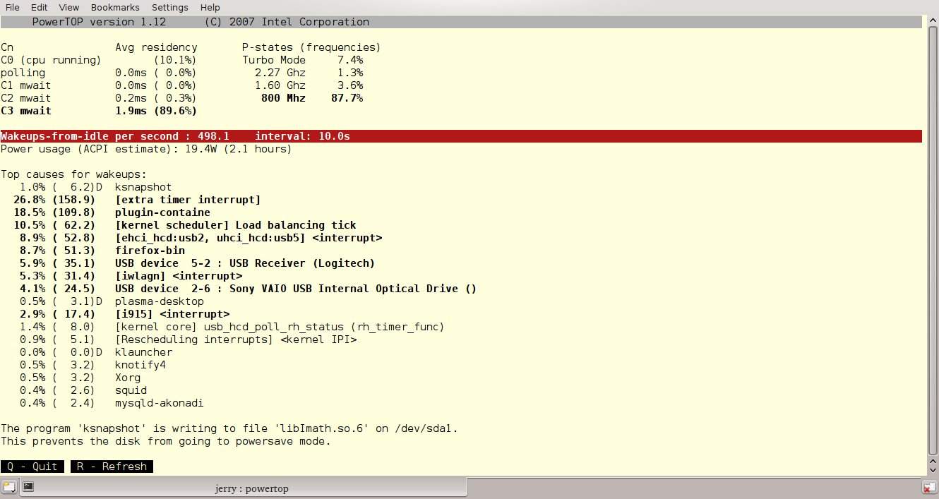939x499 pixels.
Task: Open the Edit menu
Action: [x=39, y=7]
